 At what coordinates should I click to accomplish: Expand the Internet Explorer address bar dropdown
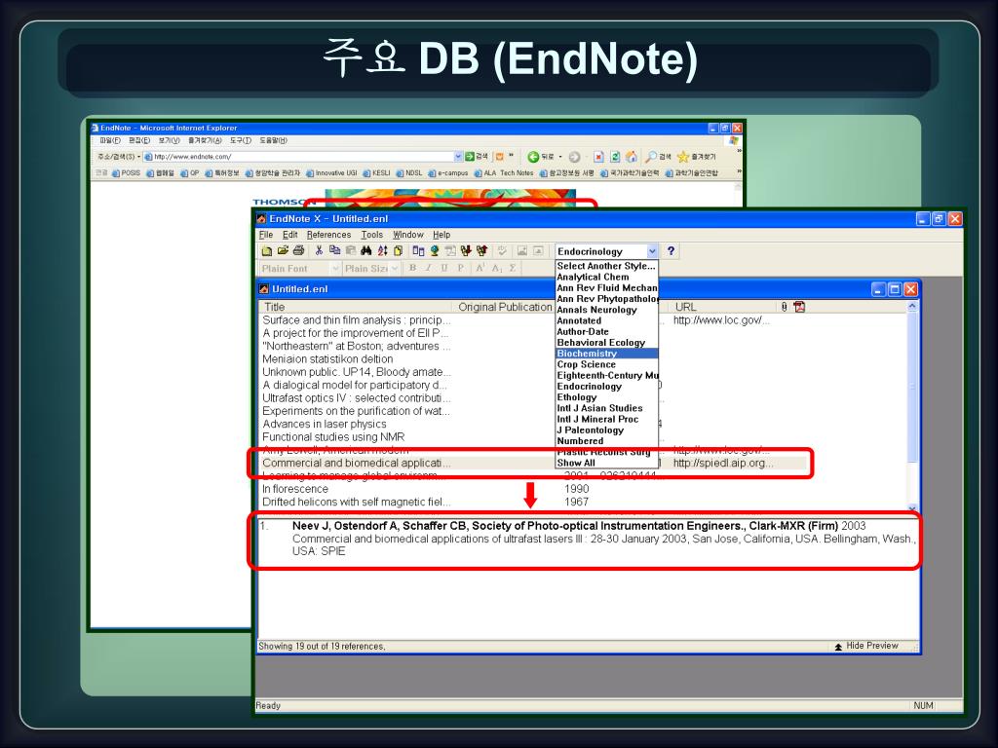point(458,157)
